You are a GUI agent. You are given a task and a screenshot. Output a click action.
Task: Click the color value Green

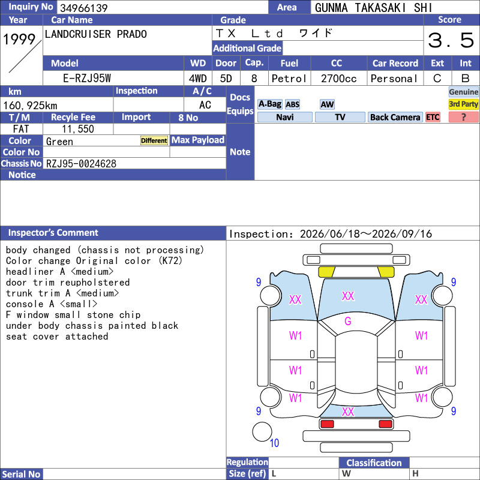(x=59, y=142)
